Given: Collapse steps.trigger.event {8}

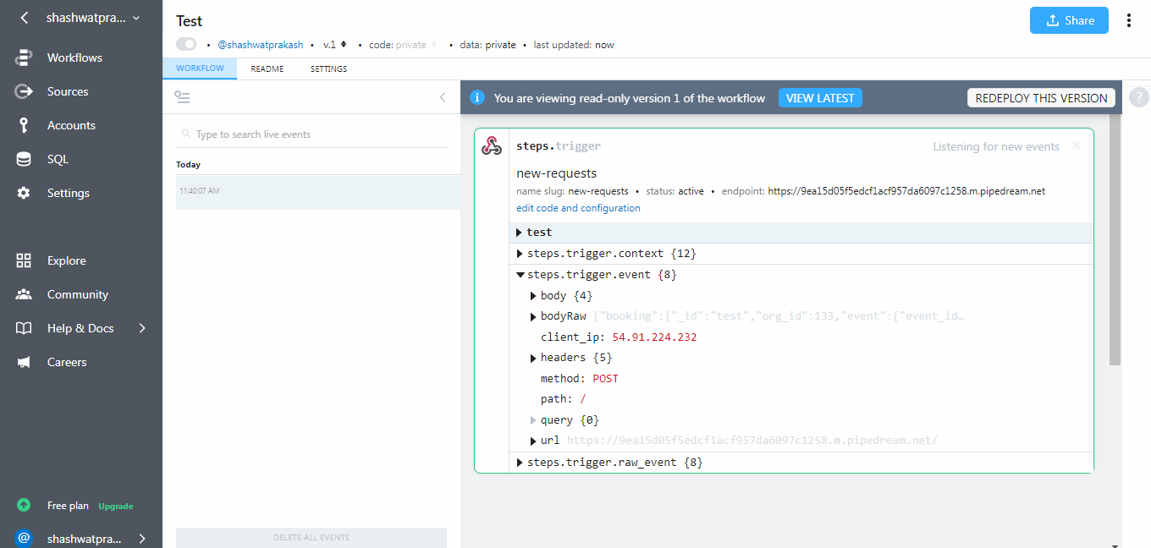Looking at the screenshot, I should tap(520, 275).
